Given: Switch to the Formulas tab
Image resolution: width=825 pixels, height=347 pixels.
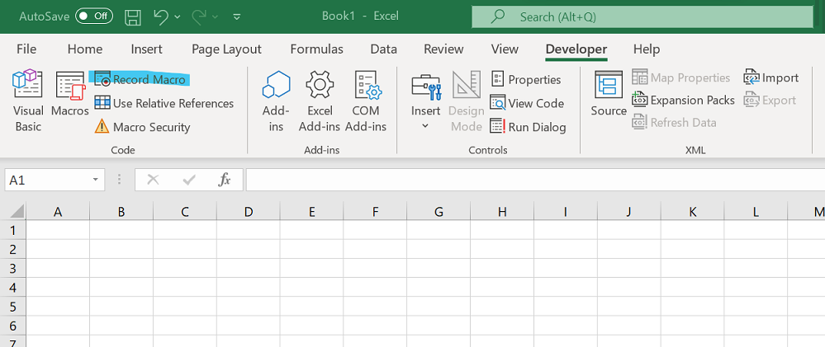Looking at the screenshot, I should pyautogui.click(x=316, y=49).
